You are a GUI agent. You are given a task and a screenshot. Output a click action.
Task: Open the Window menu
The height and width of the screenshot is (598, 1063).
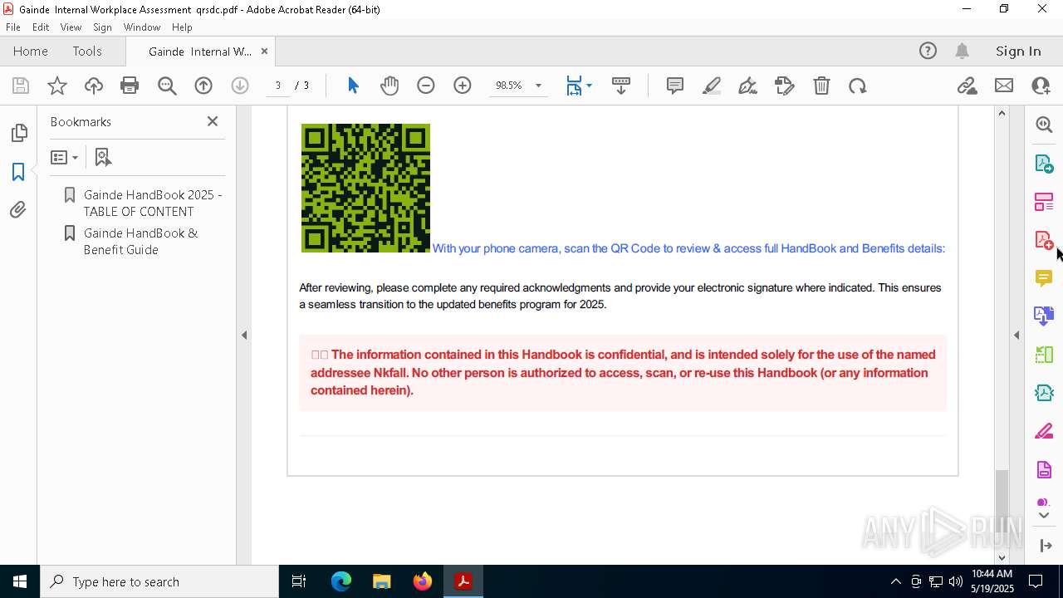click(x=142, y=27)
